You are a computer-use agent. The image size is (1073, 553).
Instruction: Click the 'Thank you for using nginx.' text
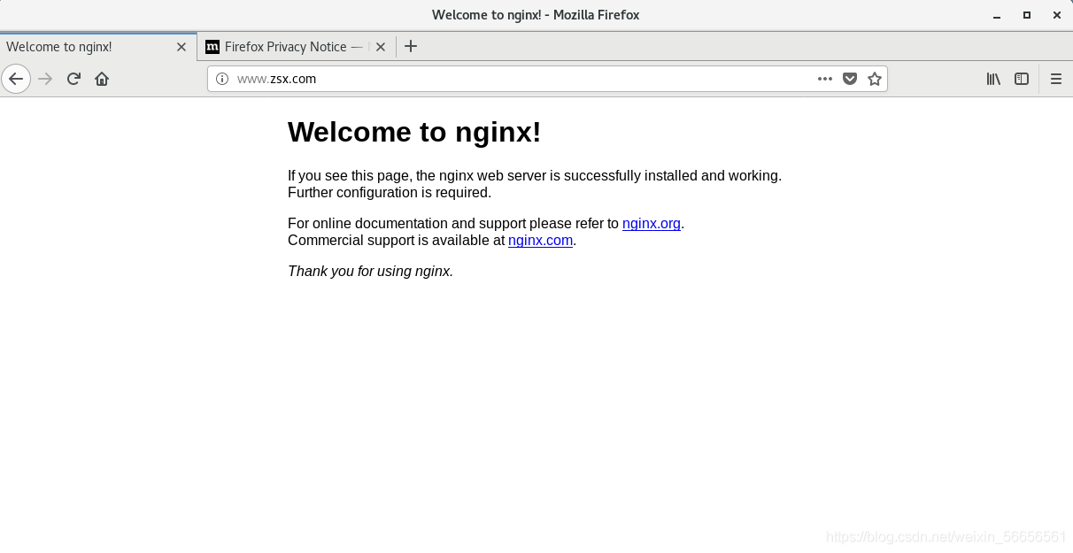[371, 272]
